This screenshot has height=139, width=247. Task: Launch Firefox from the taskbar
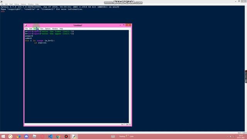pyautogui.click(x=19, y=136)
